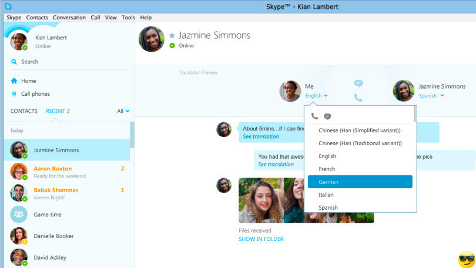Open the Tools menu
The image size is (476, 268).
coord(129,17)
